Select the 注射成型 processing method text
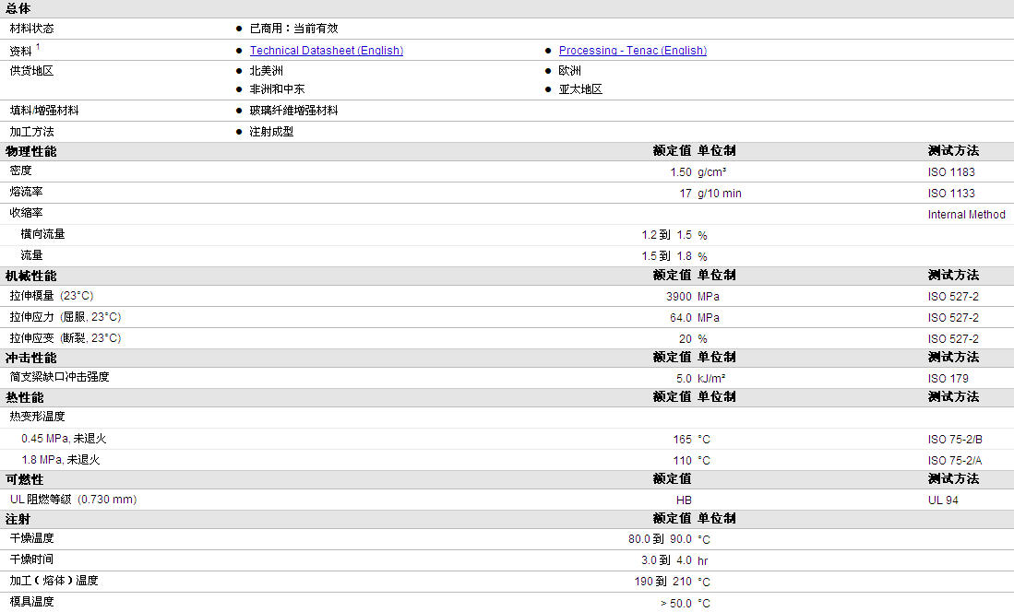 point(271,132)
